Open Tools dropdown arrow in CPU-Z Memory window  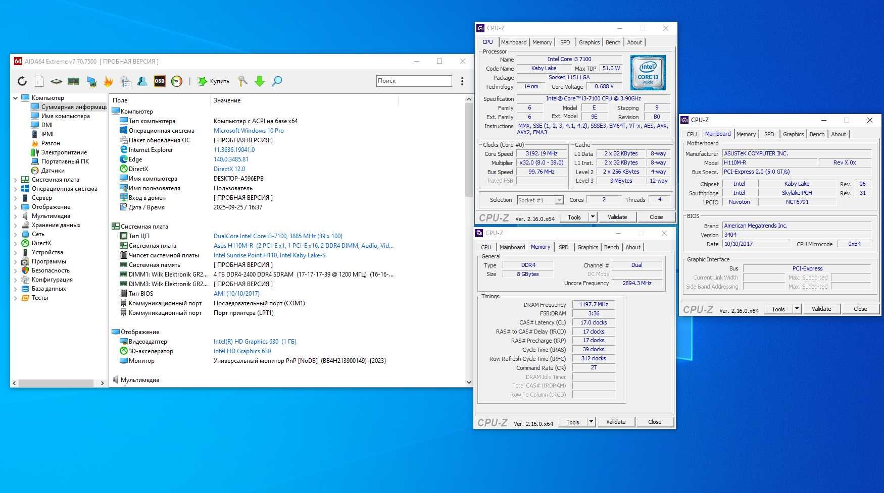[591, 422]
